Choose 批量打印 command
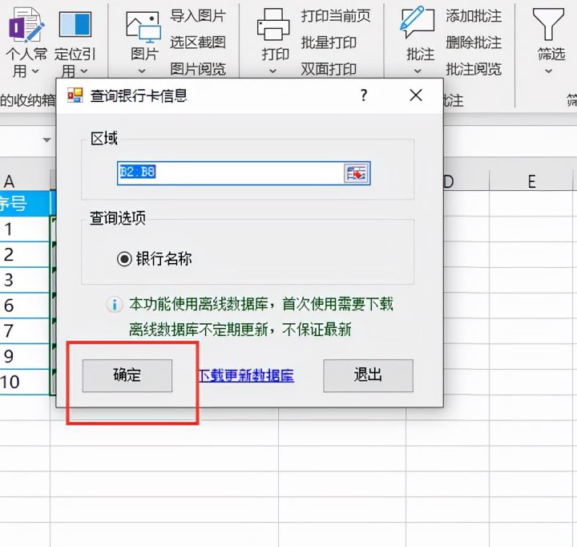Screen dimensions: 577x547 pos(329,43)
